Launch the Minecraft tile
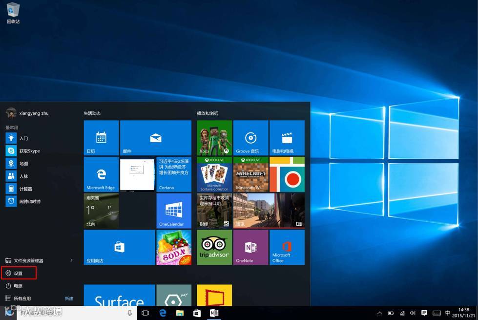 point(250,174)
